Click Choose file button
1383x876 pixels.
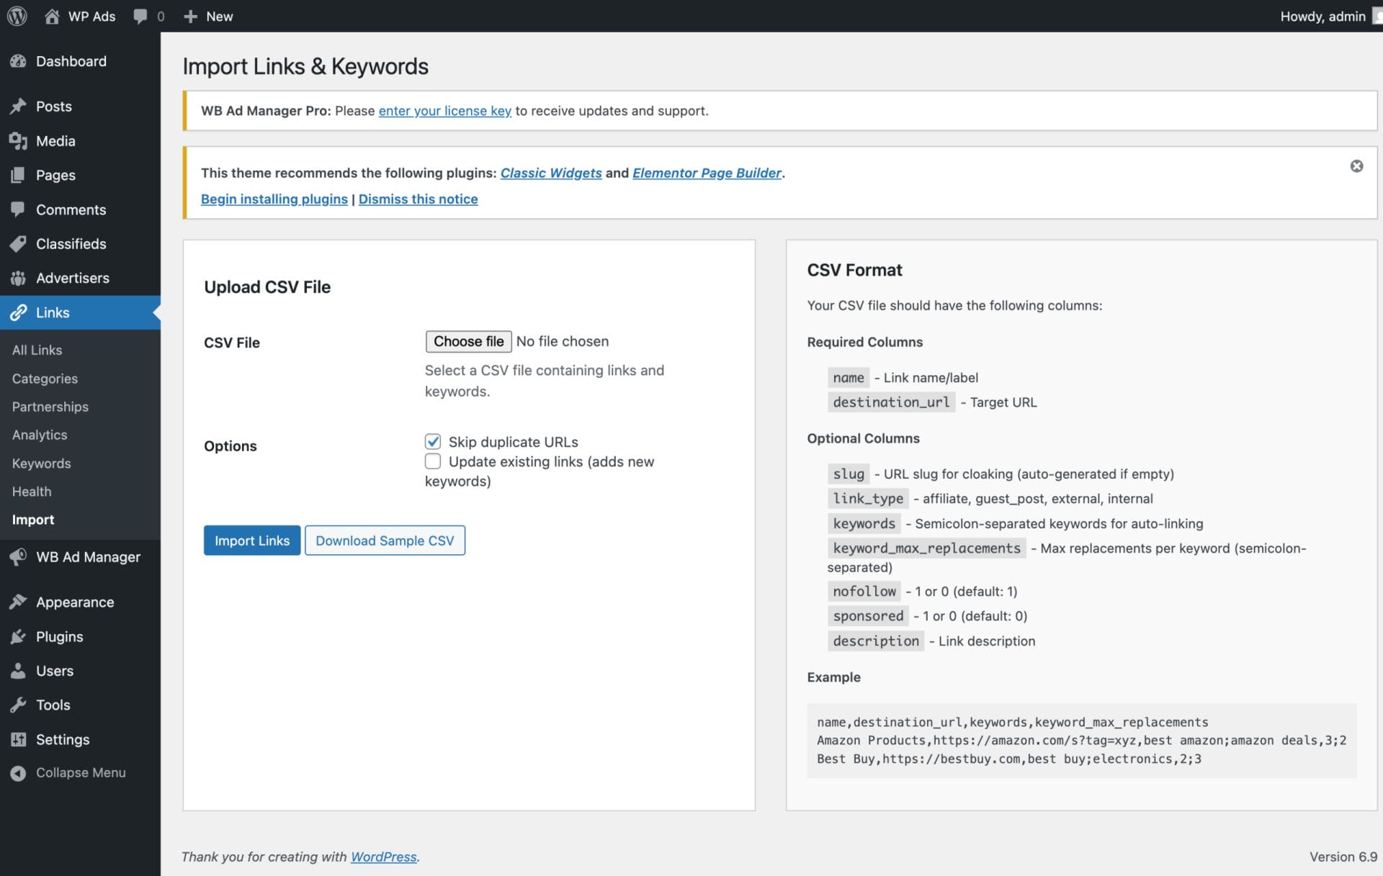click(469, 341)
